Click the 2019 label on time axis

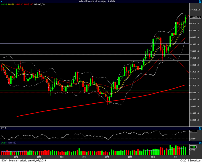tap(175, 157)
